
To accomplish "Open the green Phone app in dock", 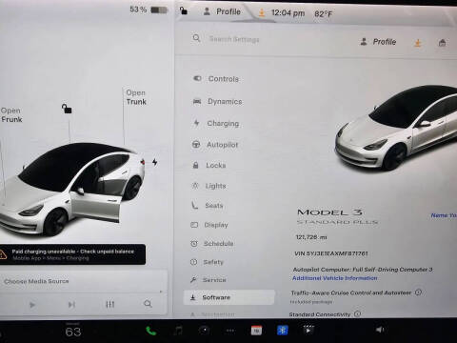I will [150, 331].
